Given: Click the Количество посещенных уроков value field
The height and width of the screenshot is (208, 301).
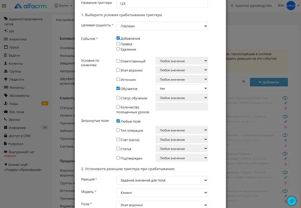Looking at the screenshot, I should click(x=182, y=107).
